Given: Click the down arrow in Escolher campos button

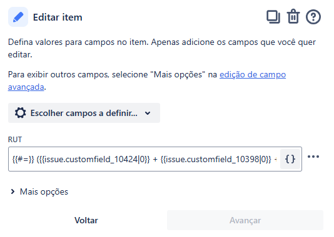Looking at the screenshot, I should (x=148, y=113).
